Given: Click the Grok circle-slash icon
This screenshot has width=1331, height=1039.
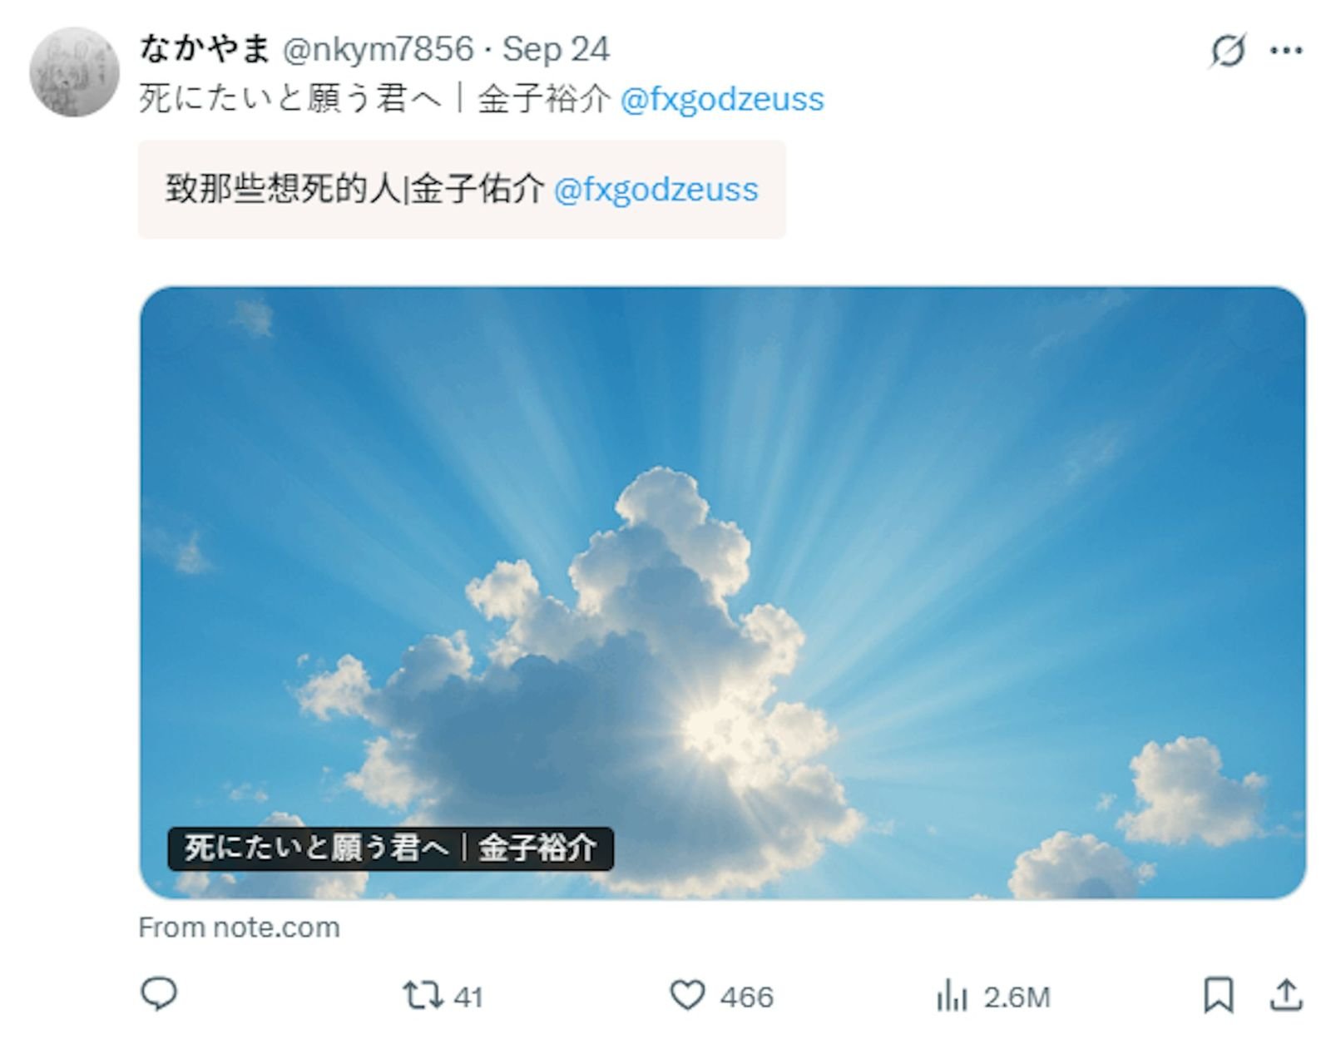Looking at the screenshot, I should tap(1228, 50).
